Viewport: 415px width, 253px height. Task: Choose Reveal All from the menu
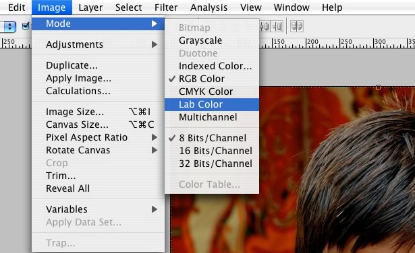(x=99, y=188)
